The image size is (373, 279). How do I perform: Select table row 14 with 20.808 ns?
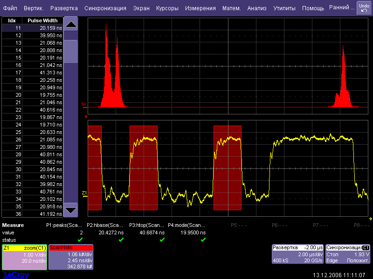pyautogui.click(x=33, y=50)
